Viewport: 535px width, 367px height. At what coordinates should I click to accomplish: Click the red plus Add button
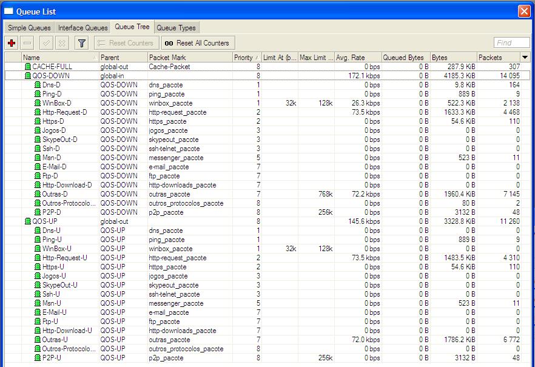coord(12,43)
